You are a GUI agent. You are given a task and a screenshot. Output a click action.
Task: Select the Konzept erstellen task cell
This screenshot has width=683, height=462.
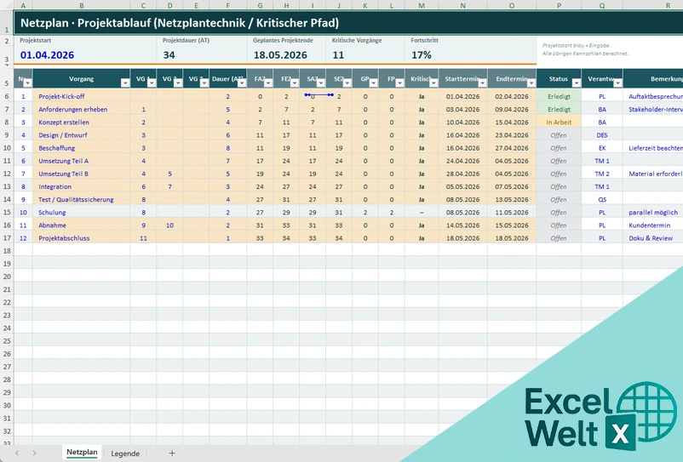82,123
